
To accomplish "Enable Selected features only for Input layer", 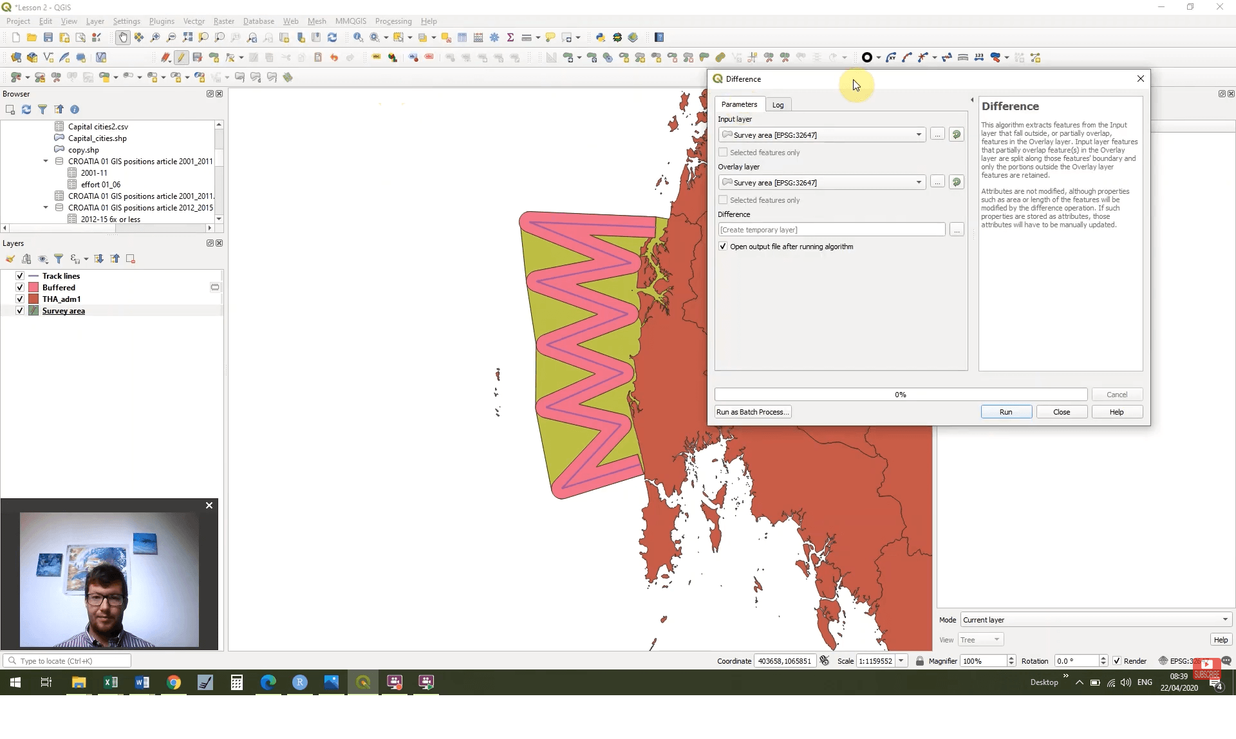I will coord(723,152).
